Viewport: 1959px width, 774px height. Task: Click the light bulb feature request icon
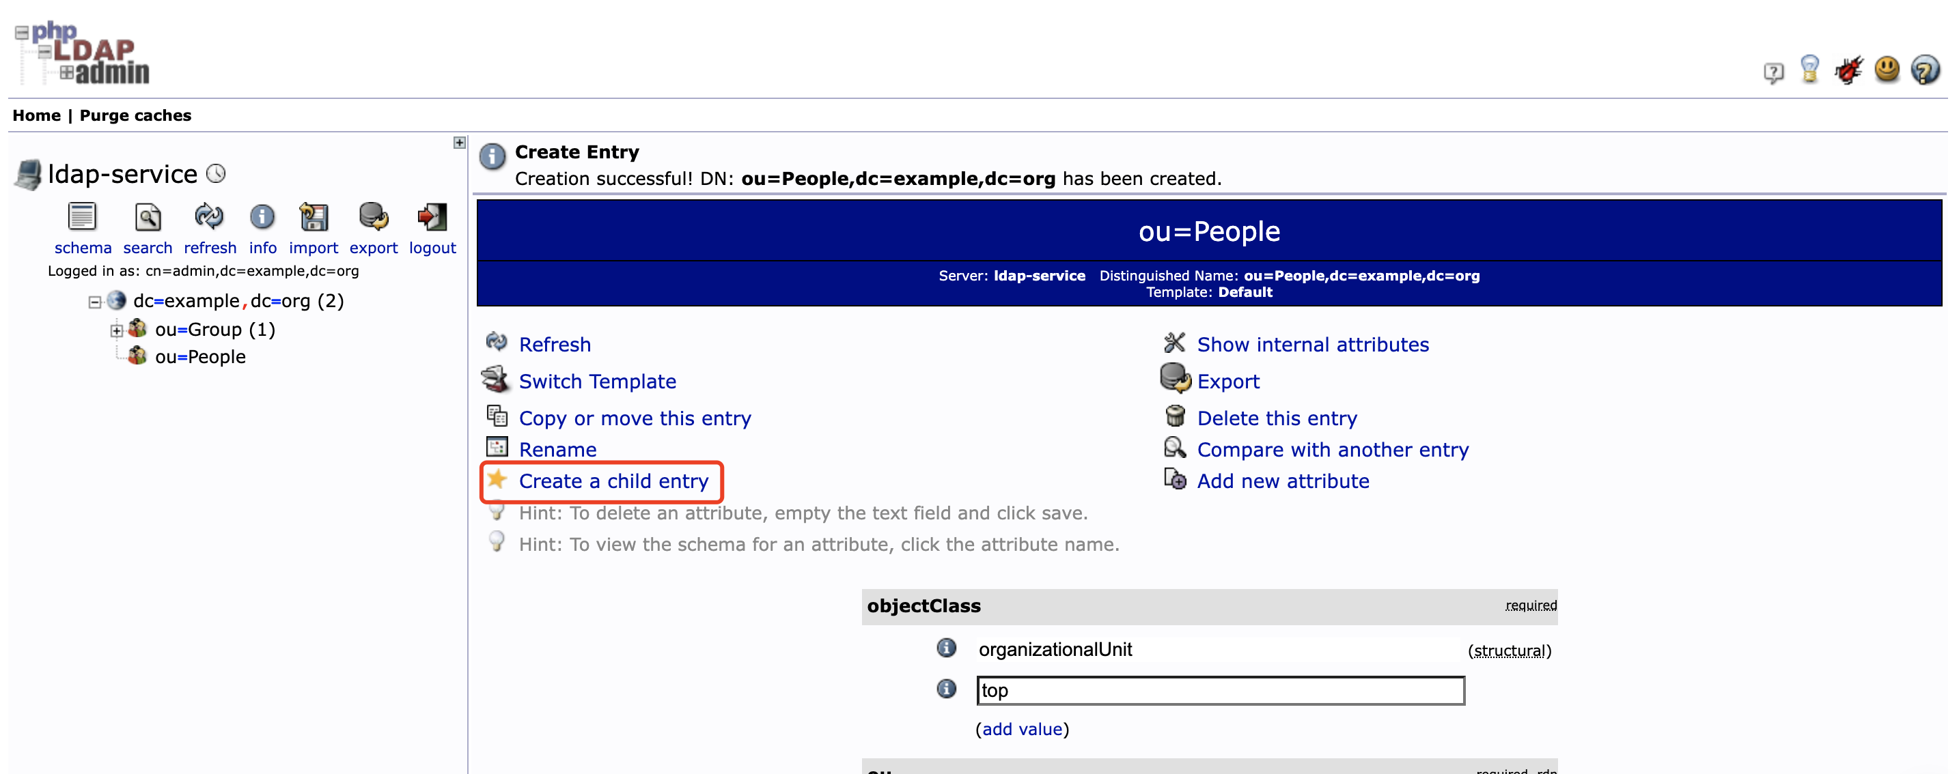(1810, 69)
